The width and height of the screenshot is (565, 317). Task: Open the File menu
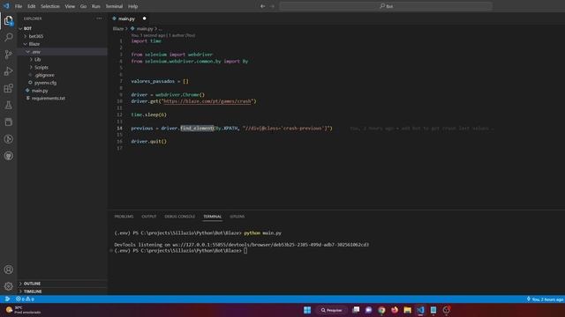pyautogui.click(x=19, y=6)
